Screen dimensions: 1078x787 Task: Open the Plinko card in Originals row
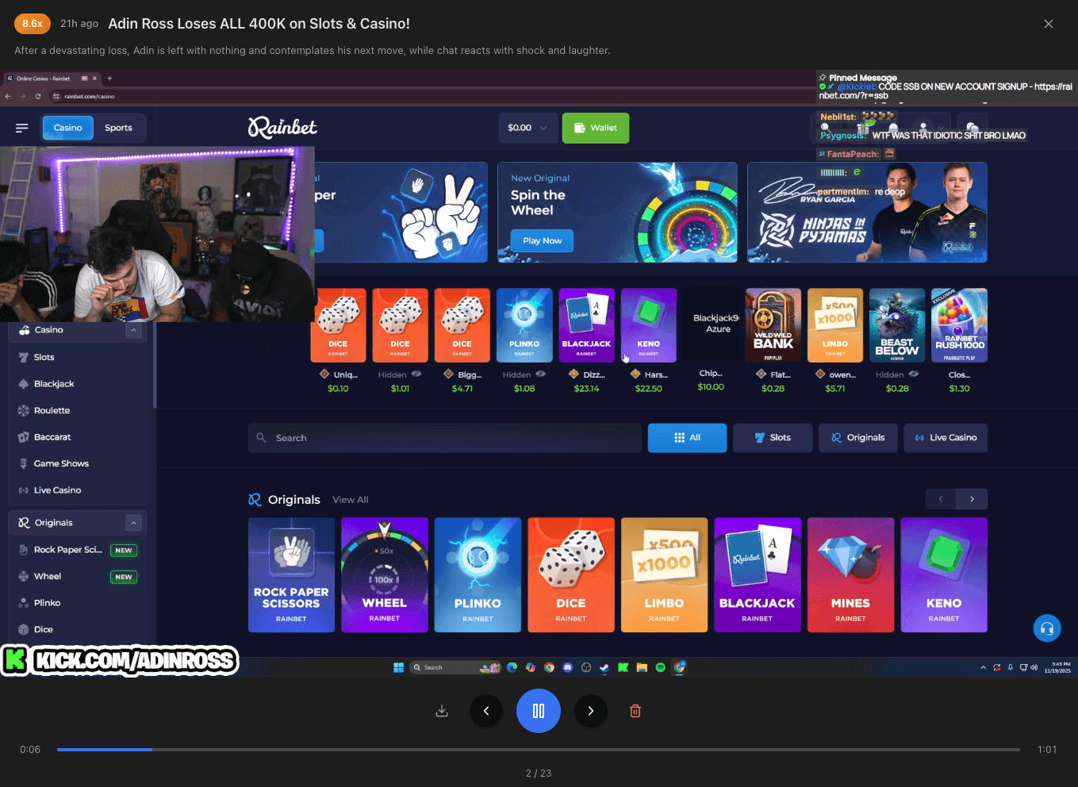[x=478, y=575]
